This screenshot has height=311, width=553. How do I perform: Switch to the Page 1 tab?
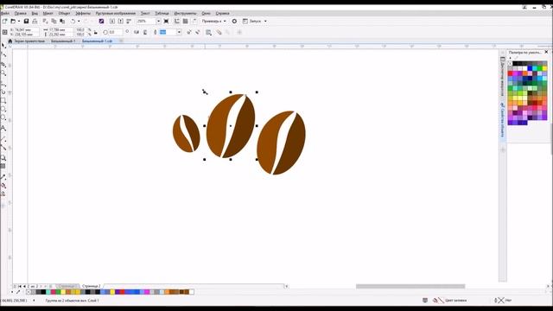click(x=67, y=286)
